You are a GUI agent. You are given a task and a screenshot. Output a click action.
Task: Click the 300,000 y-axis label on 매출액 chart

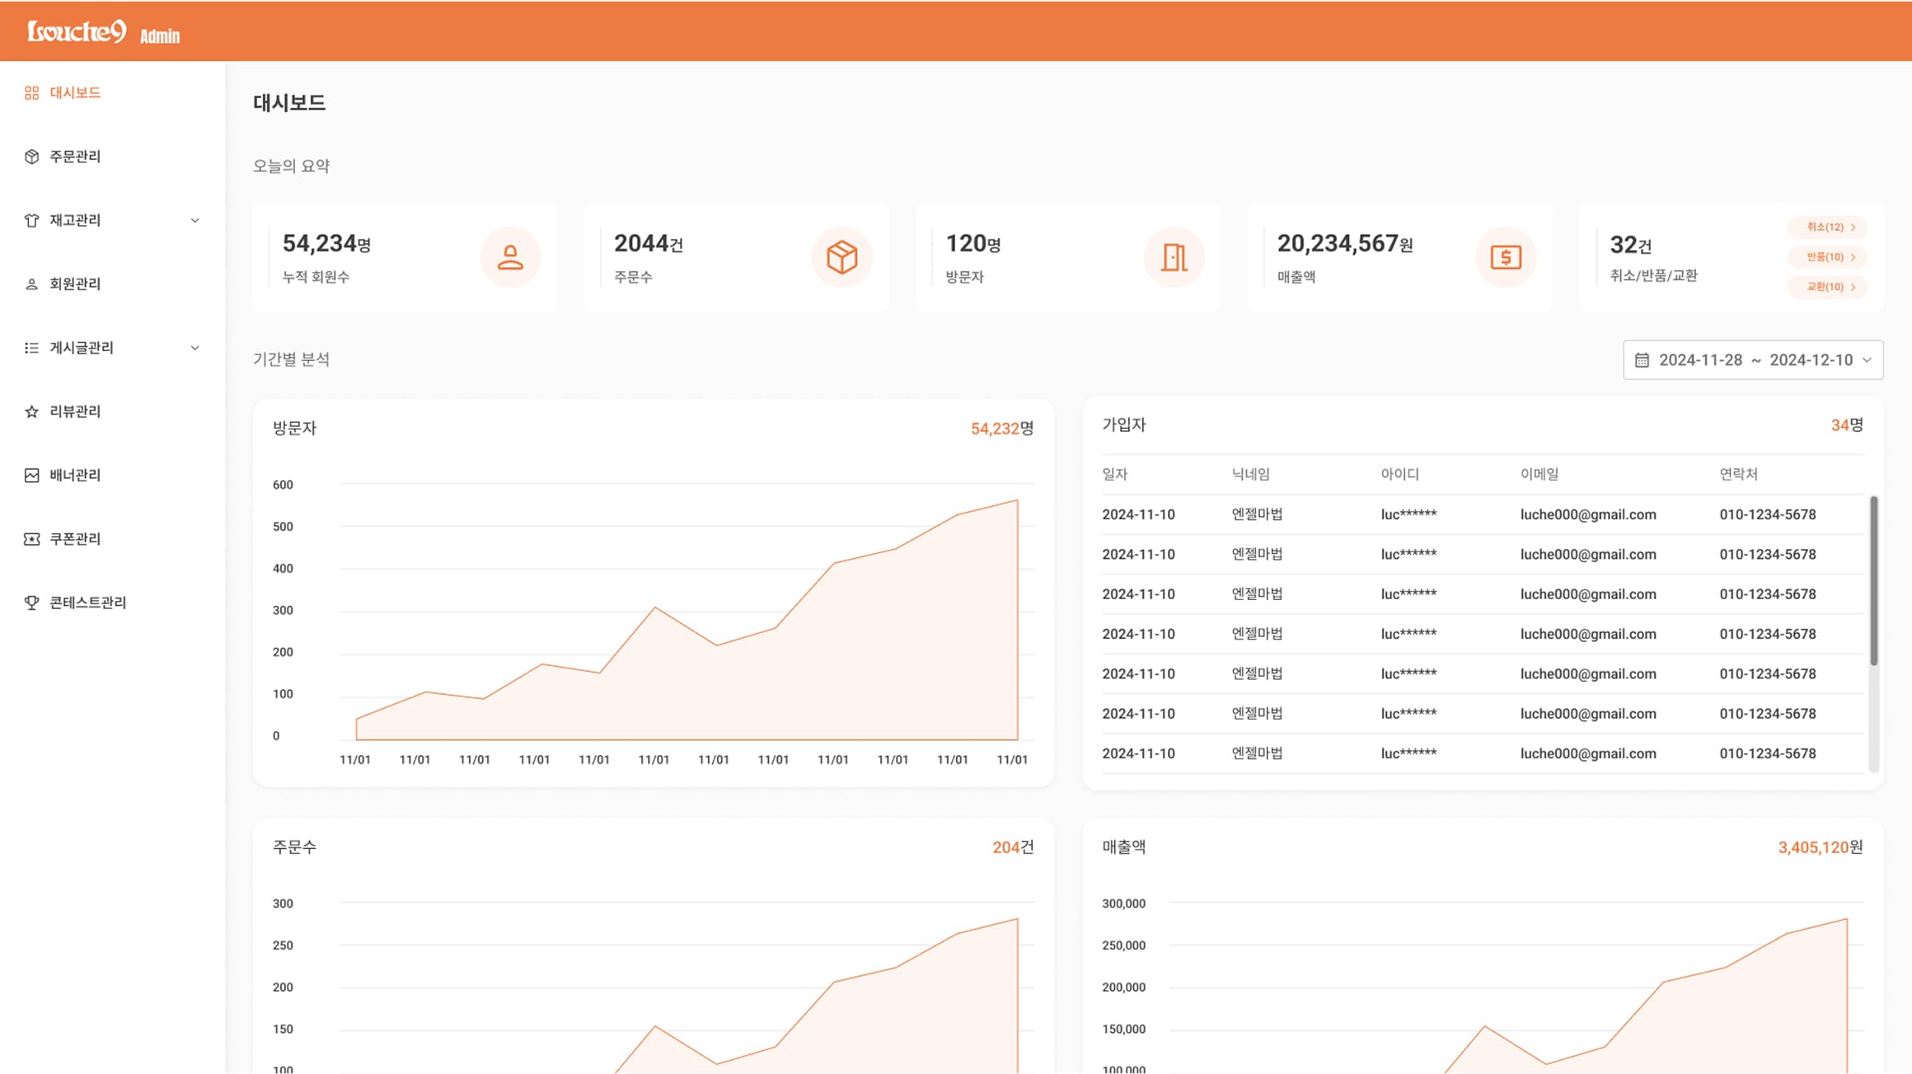[1123, 903]
